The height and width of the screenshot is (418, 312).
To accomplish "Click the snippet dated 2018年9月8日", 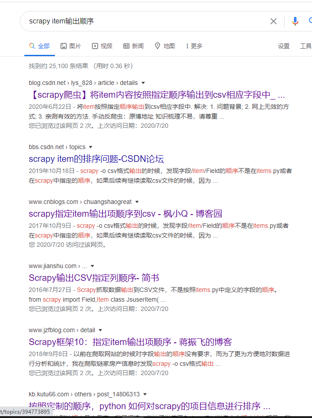I will 160,359.
